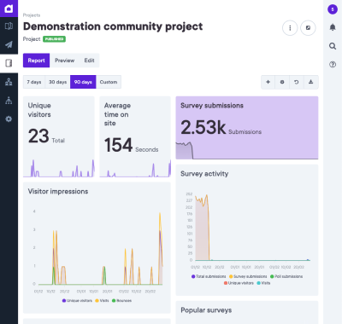Toggle Bounces legend series

[x=121, y=301]
